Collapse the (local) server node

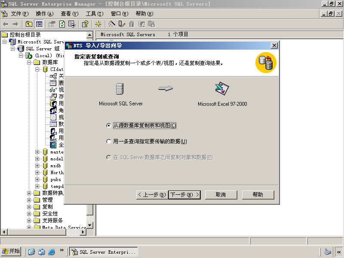21,55
